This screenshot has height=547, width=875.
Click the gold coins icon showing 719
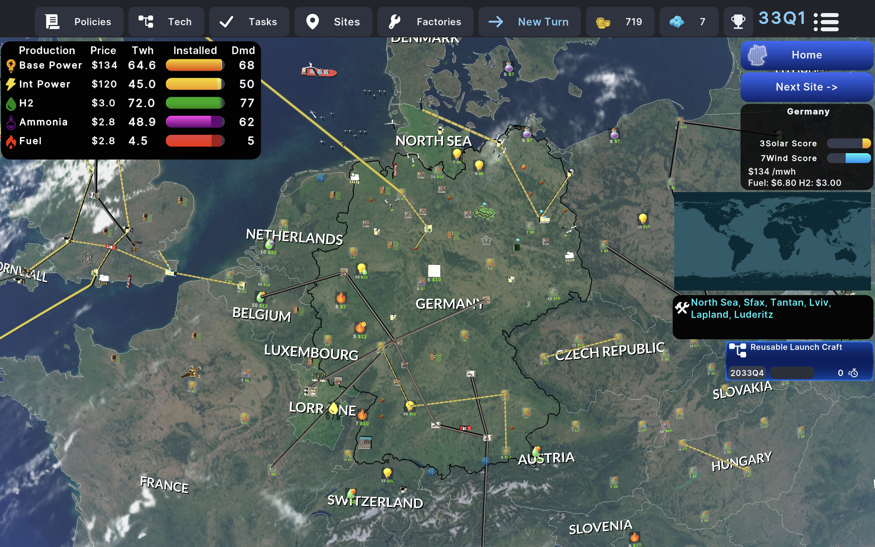(x=603, y=22)
